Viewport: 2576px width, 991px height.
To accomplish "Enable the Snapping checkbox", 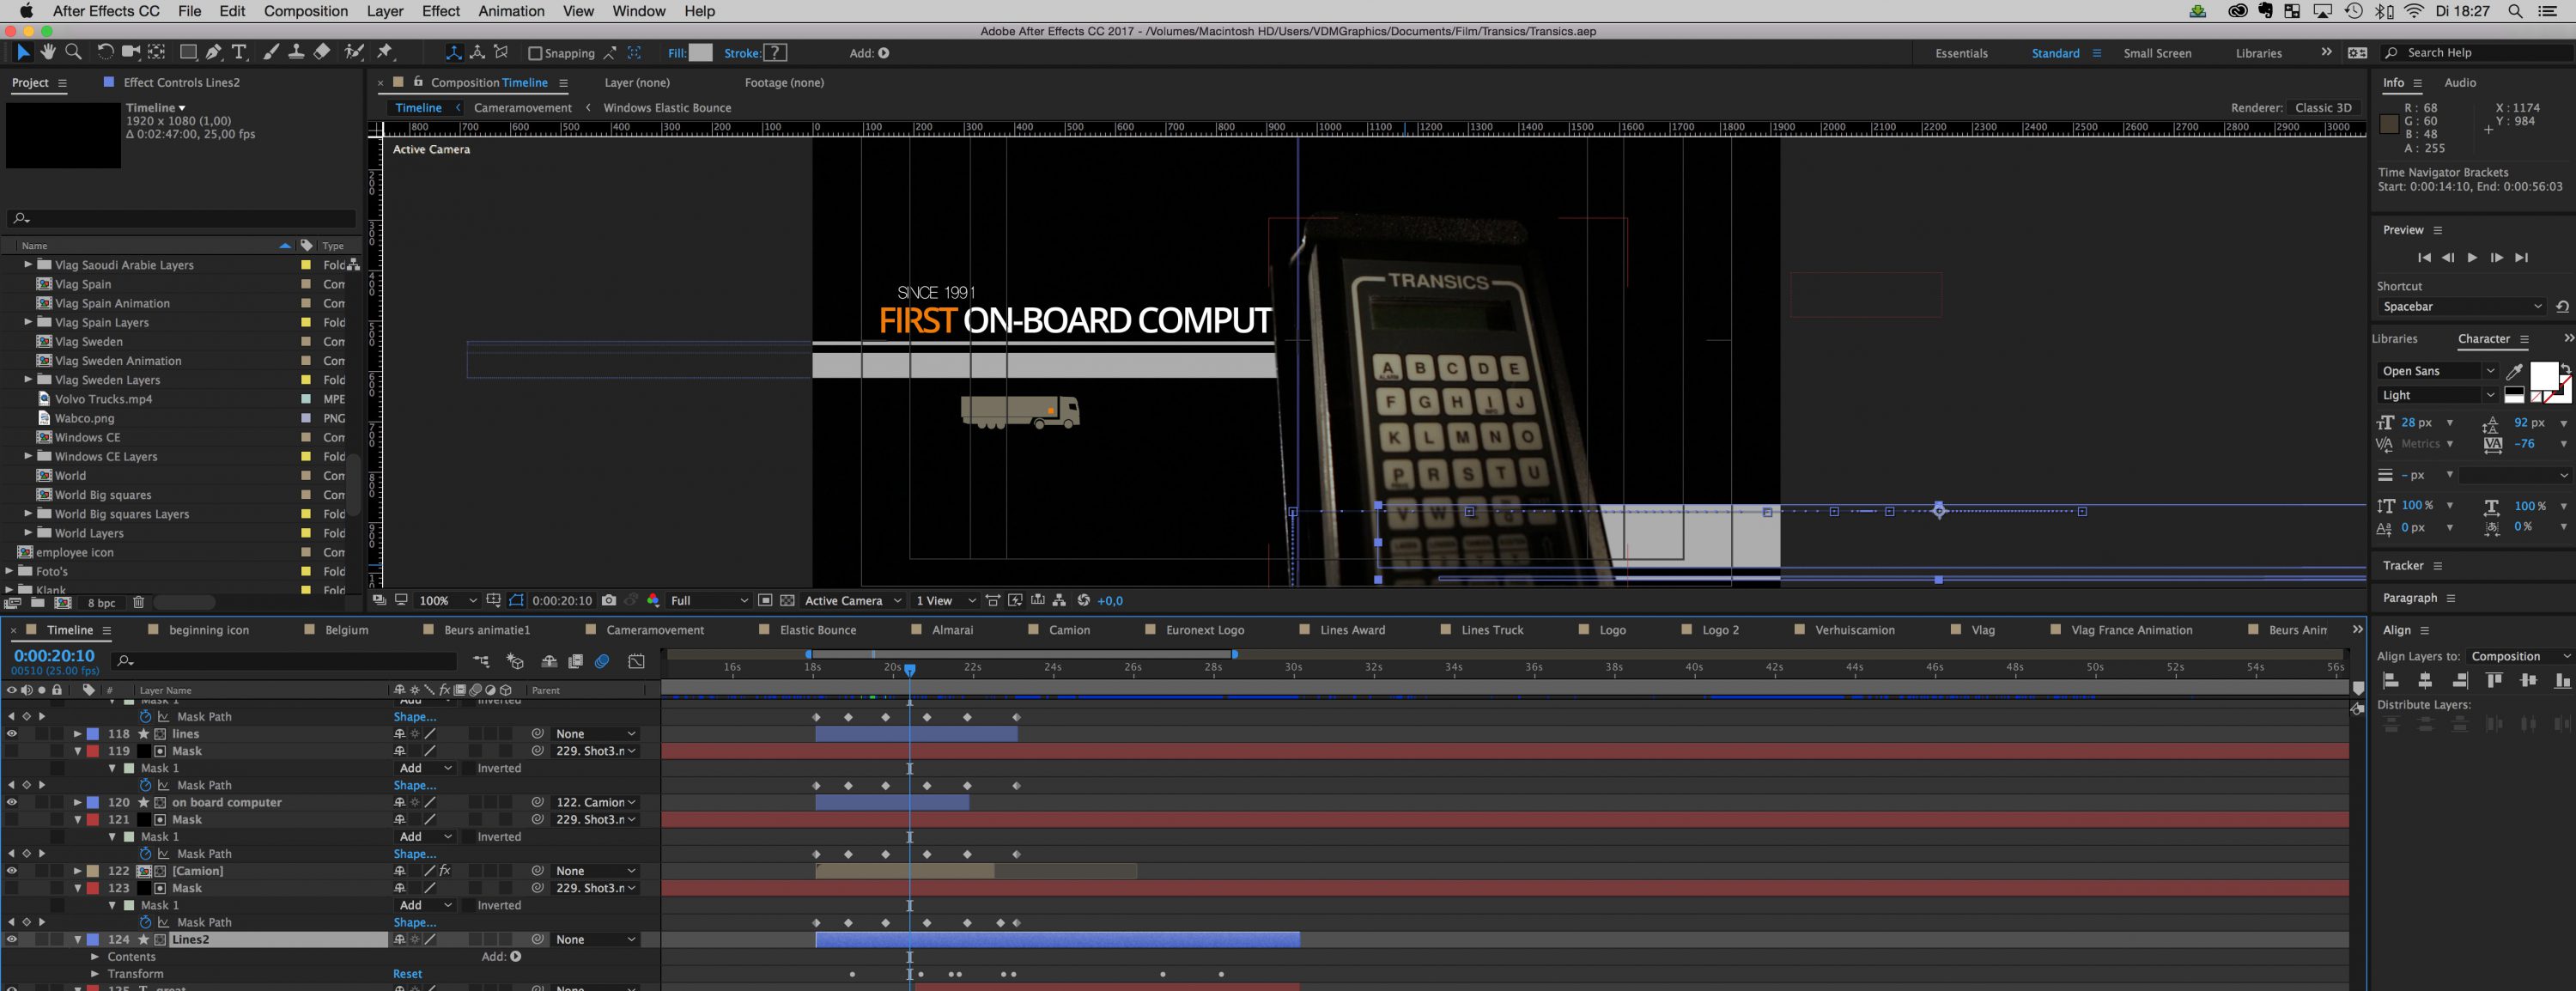I will click(534, 53).
